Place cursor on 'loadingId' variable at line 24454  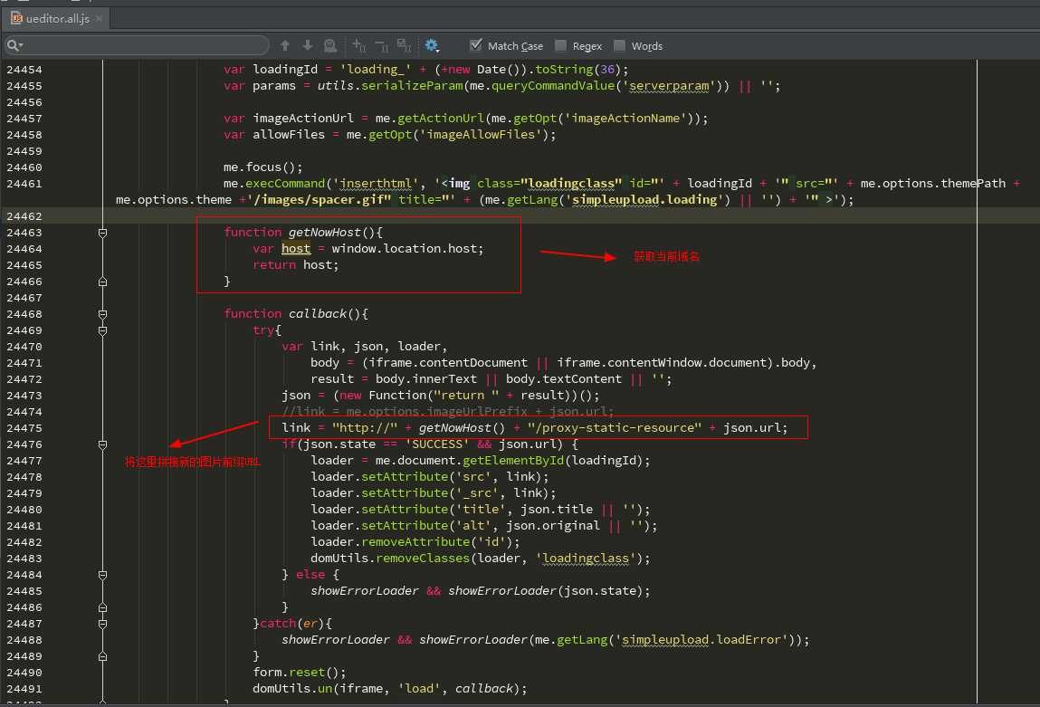point(285,69)
